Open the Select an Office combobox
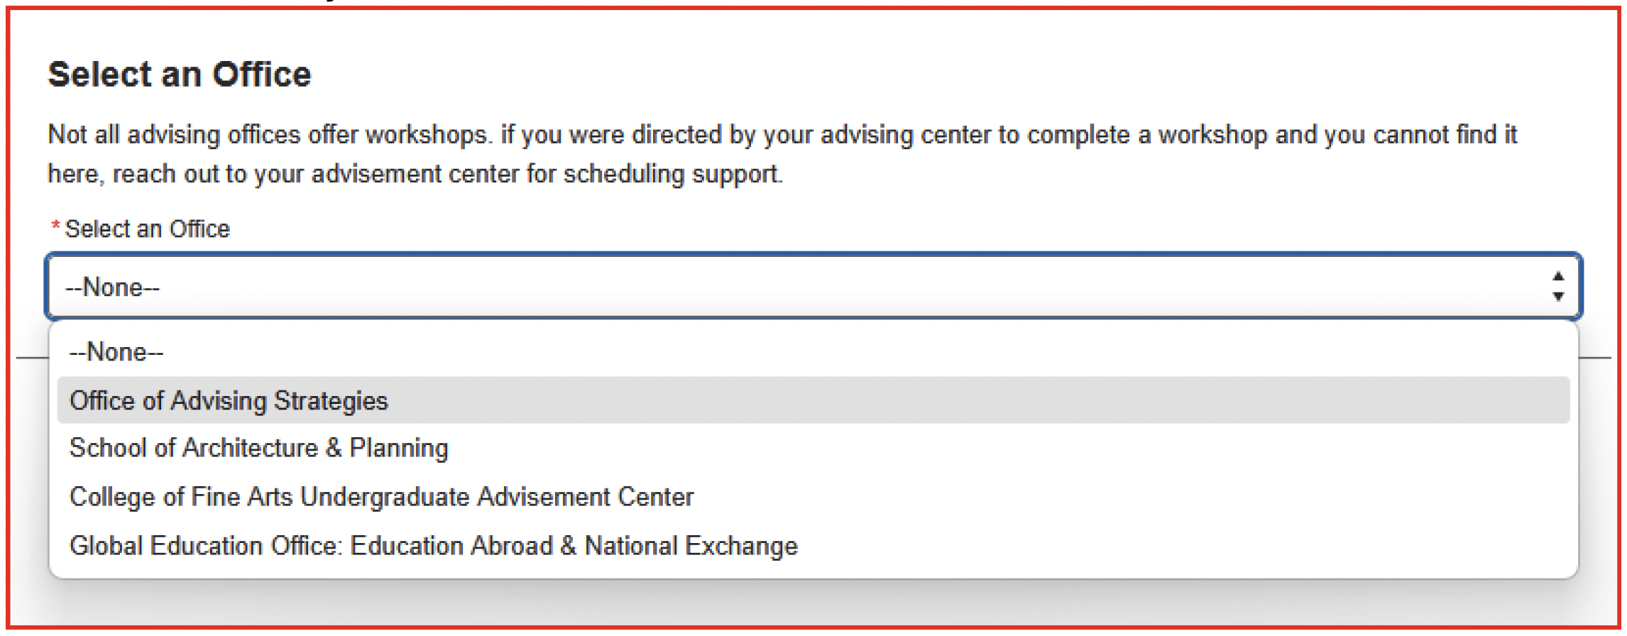The width and height of the screenshot is (1627, 636). click(x=814, y=286)
